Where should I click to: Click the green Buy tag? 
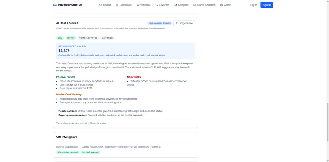click(60, 38)
